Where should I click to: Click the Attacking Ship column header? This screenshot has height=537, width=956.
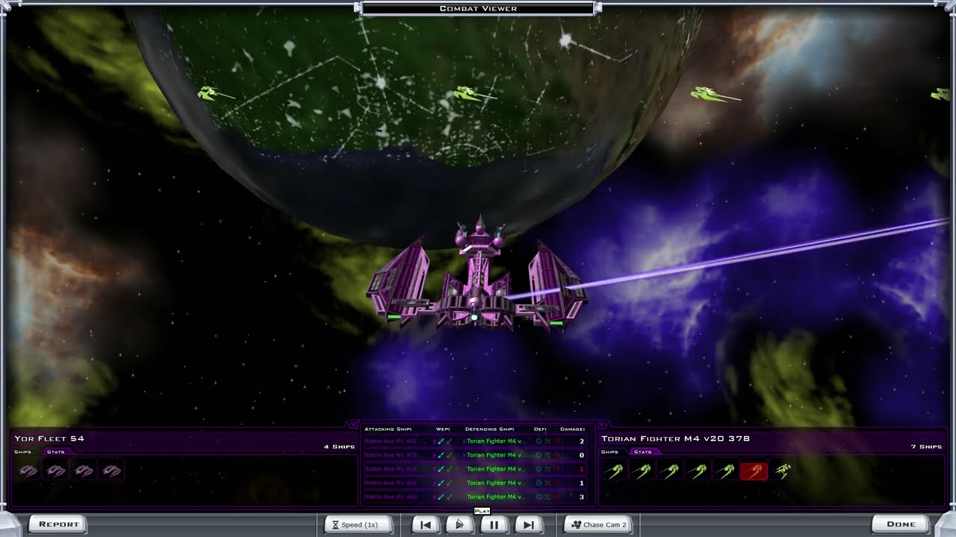(x=388, y=430)
